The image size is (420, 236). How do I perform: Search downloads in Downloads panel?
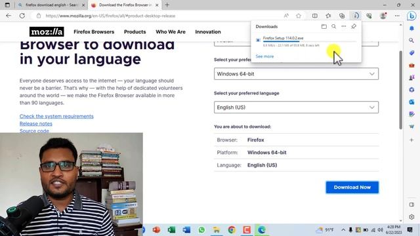[334, 26]
